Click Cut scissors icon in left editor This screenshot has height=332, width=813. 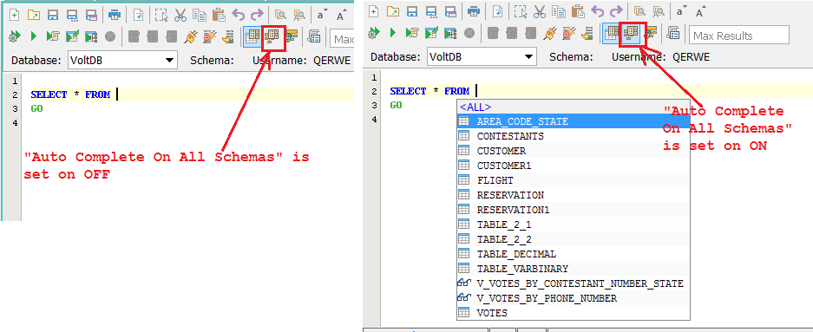(180, 15)
